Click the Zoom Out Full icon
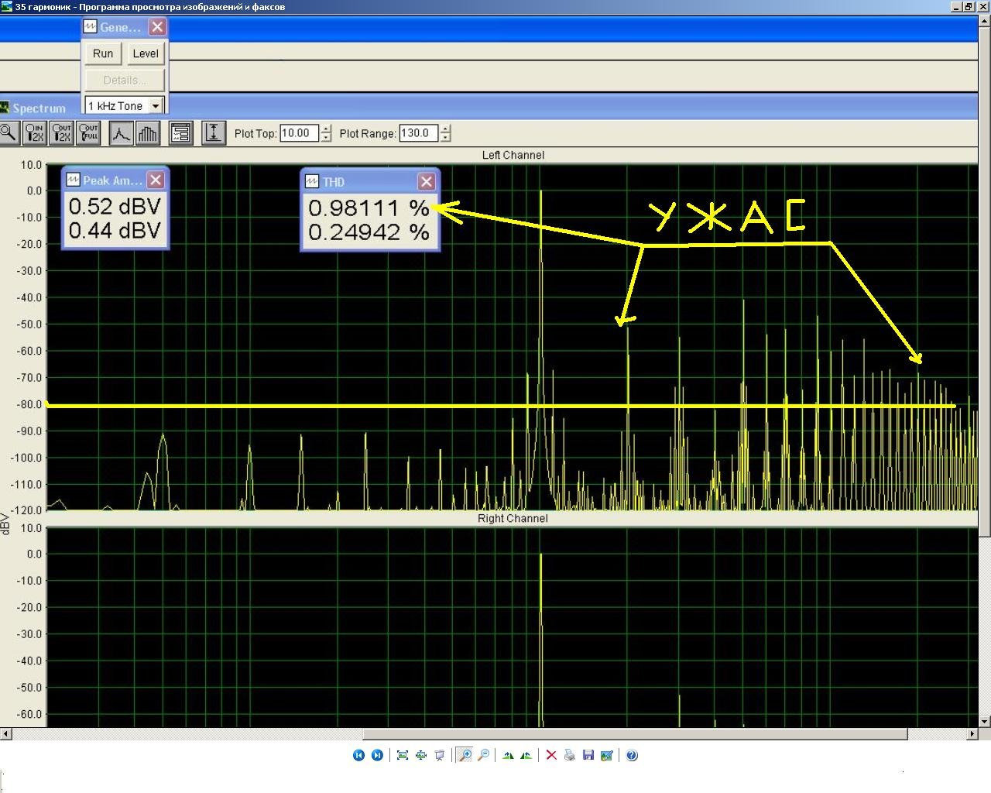The height and width of the screenshot is (793, 991). click(89, 133)
